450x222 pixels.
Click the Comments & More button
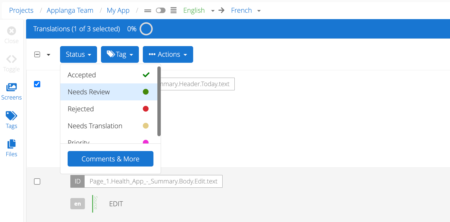click(110, 159)
